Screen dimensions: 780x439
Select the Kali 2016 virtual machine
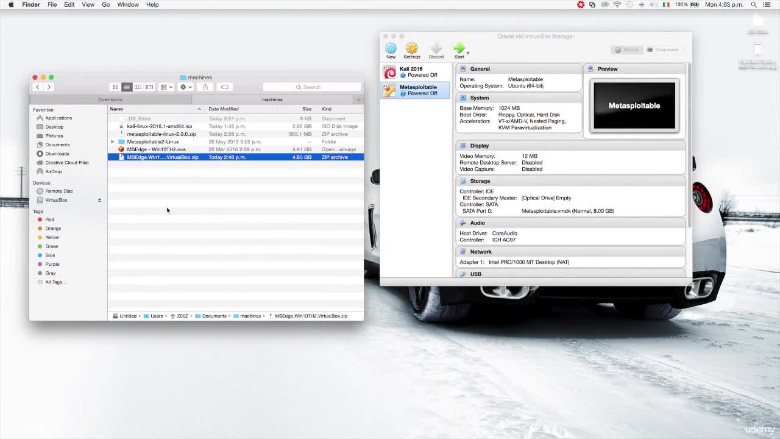(416, 72)
